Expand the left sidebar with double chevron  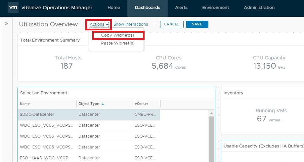(6, 24)
